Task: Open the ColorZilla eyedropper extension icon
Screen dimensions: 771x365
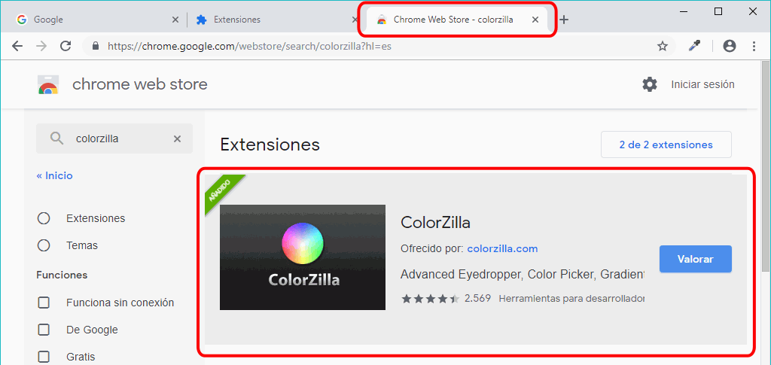Action: (694, 46)
